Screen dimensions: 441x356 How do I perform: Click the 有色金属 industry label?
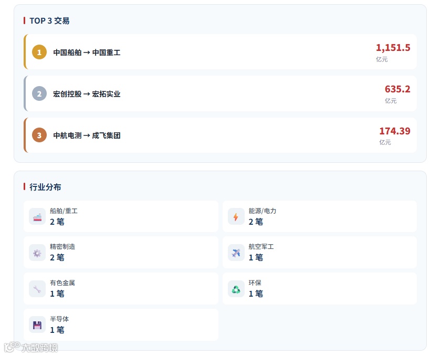click(x=62, y=282)
